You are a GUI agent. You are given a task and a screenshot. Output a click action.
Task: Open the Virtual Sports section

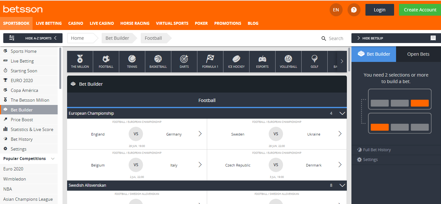point(172,23)
